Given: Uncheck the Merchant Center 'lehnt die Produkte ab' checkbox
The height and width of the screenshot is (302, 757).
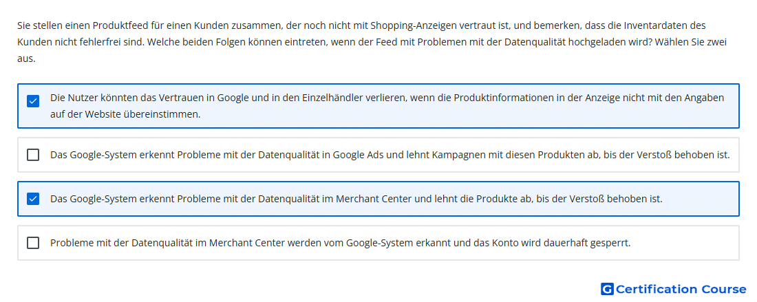Looking at the screenshot, I should click(33, 199).
